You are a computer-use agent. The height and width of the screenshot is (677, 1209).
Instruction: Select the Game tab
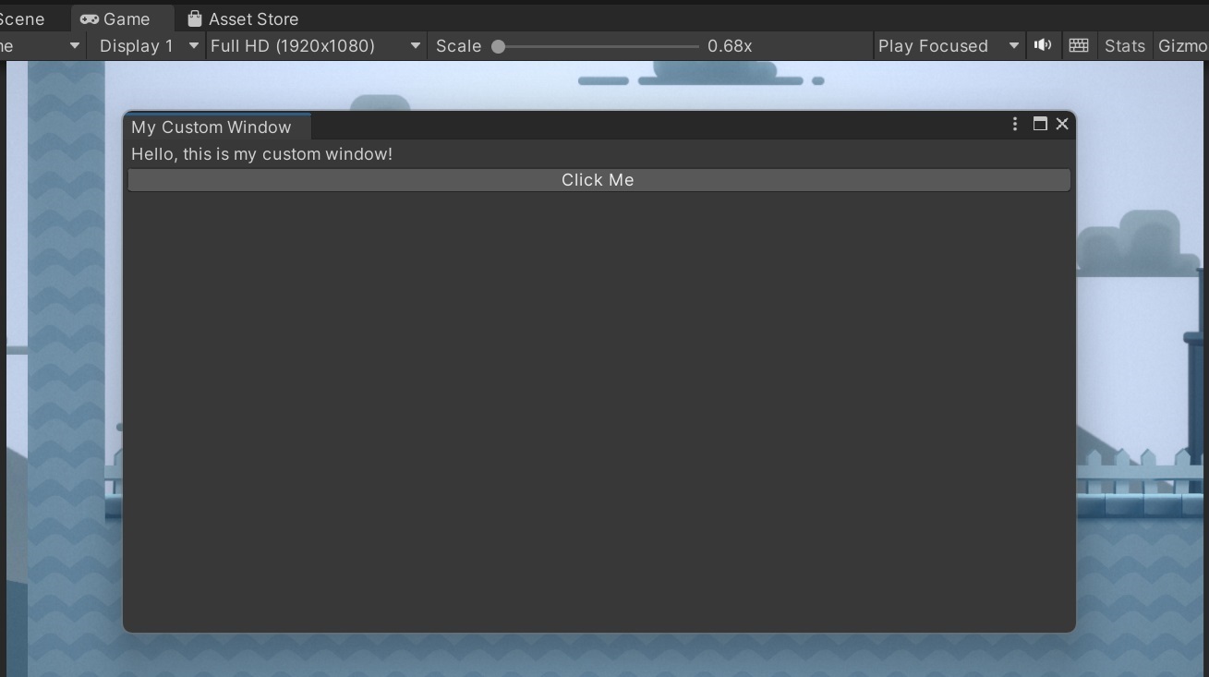tap(115, 18)
